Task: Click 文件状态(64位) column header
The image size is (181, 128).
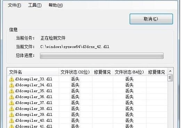Action: pyautogui.click(x=129, y=72)
